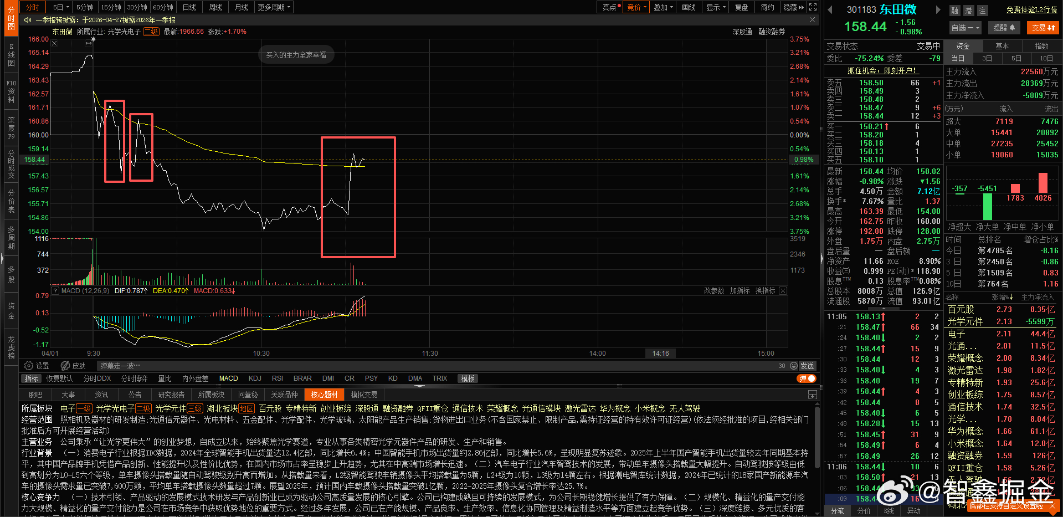Expand the 更多周期 dropdown
The image size is (1063, 517).
tap(274, 7)
